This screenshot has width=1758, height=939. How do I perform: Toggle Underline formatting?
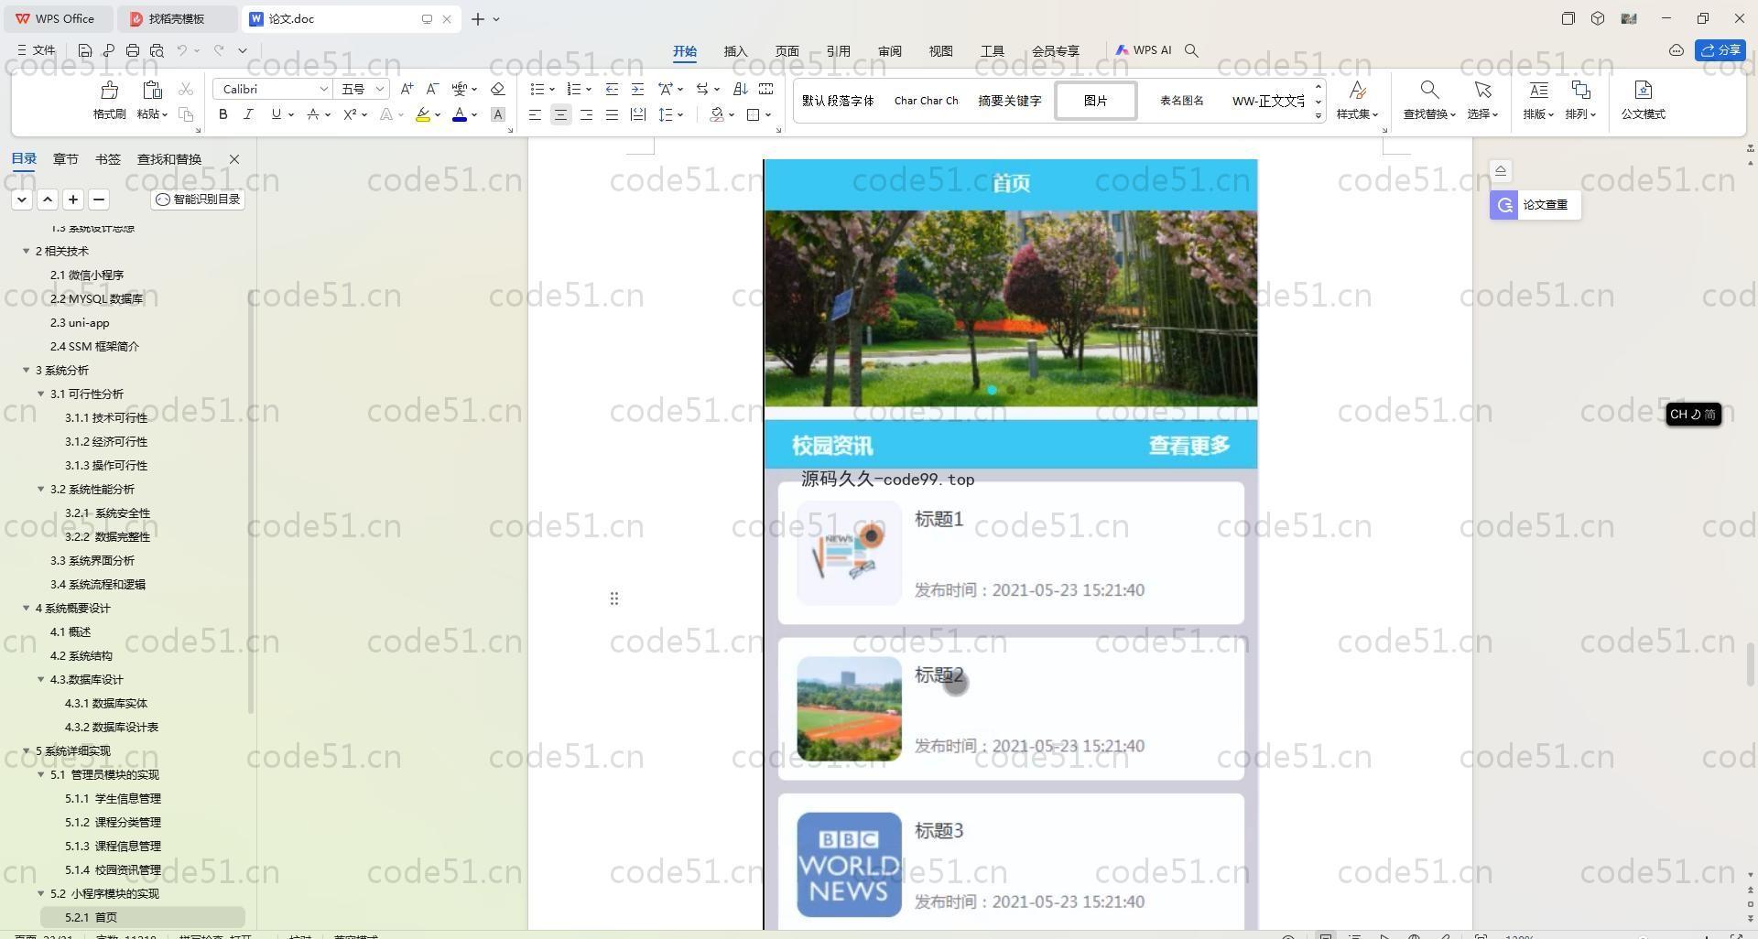(x=276, y=114)
